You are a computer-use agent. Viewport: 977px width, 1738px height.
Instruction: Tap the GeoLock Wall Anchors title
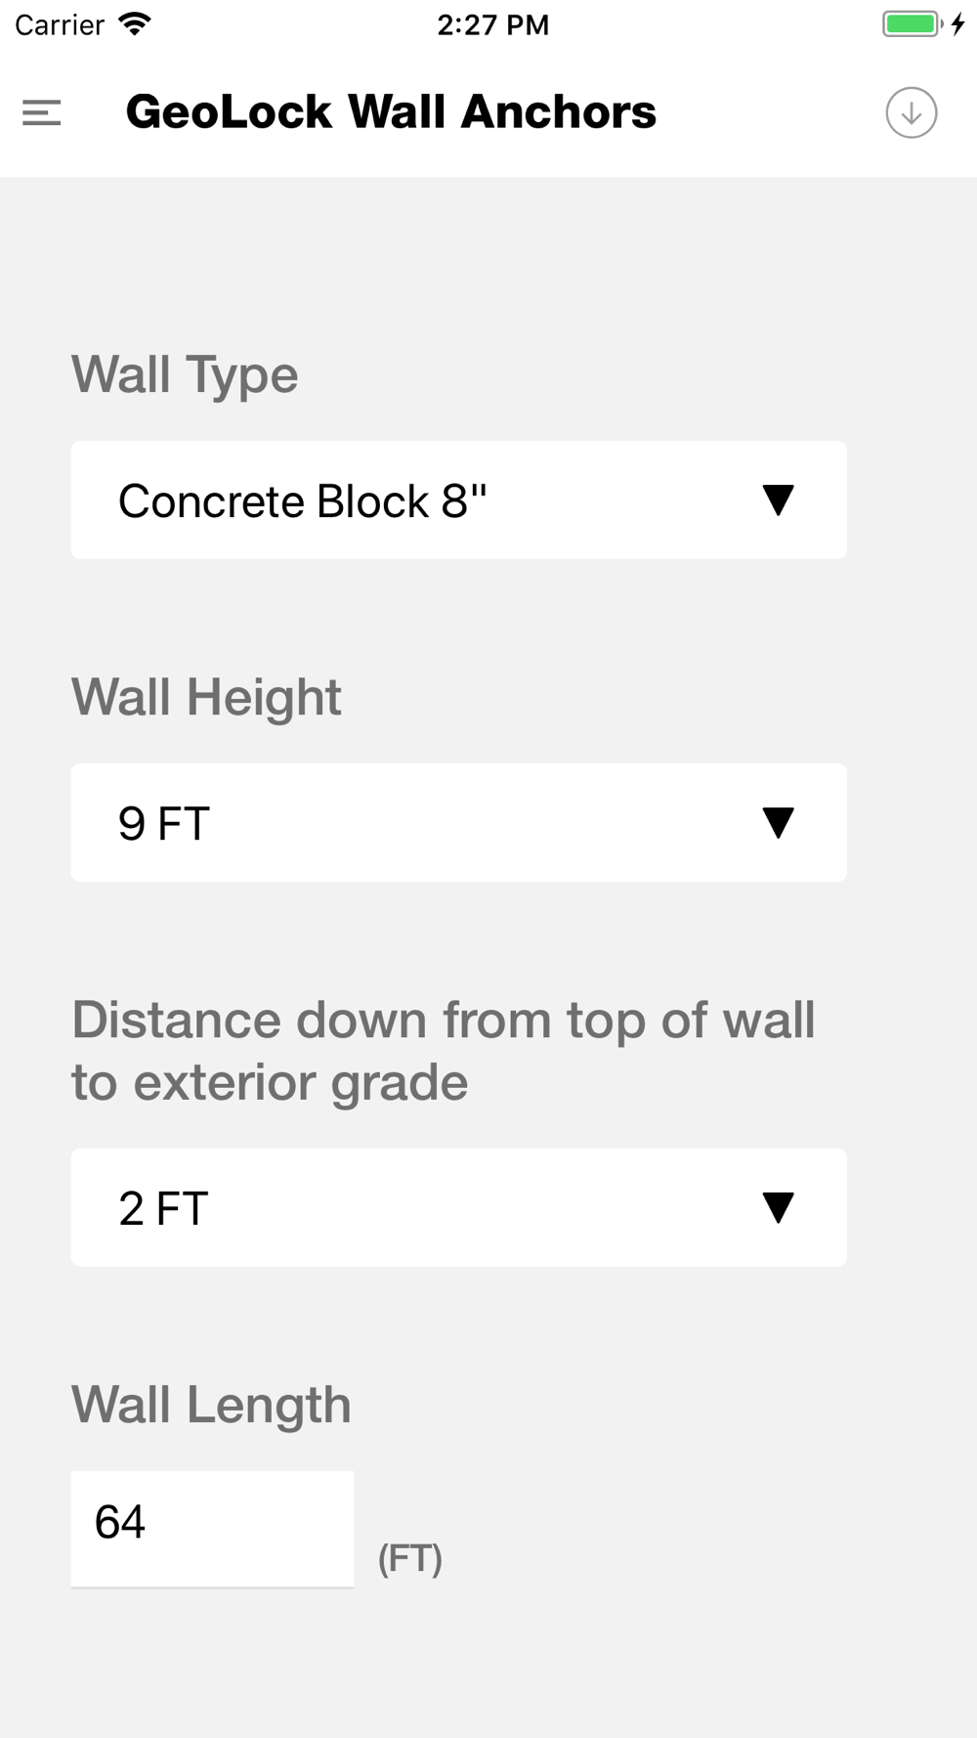(391, 111)
